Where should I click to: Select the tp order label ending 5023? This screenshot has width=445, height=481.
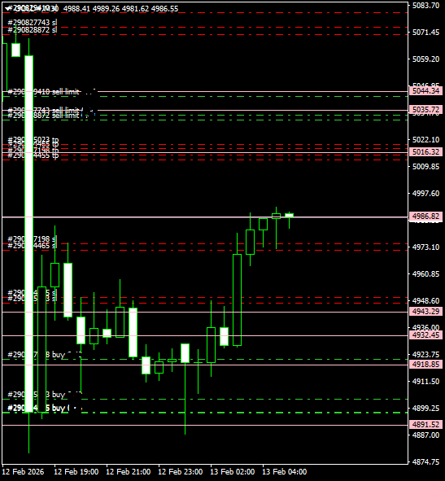pos(33,140)
